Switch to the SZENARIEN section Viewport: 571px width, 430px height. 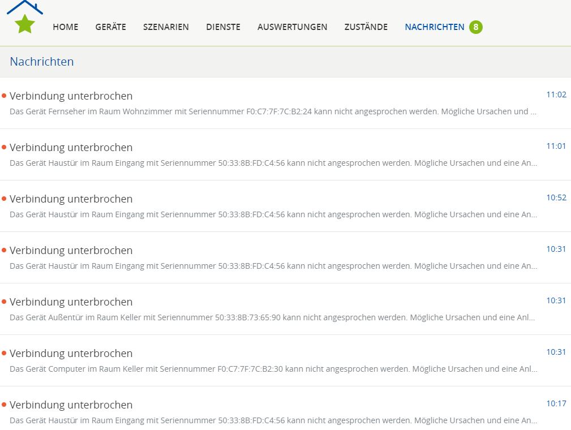(166, 27)
